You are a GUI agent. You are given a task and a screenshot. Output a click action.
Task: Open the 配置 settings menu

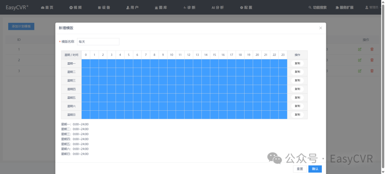pyautogui.click(x=246, y=7)
